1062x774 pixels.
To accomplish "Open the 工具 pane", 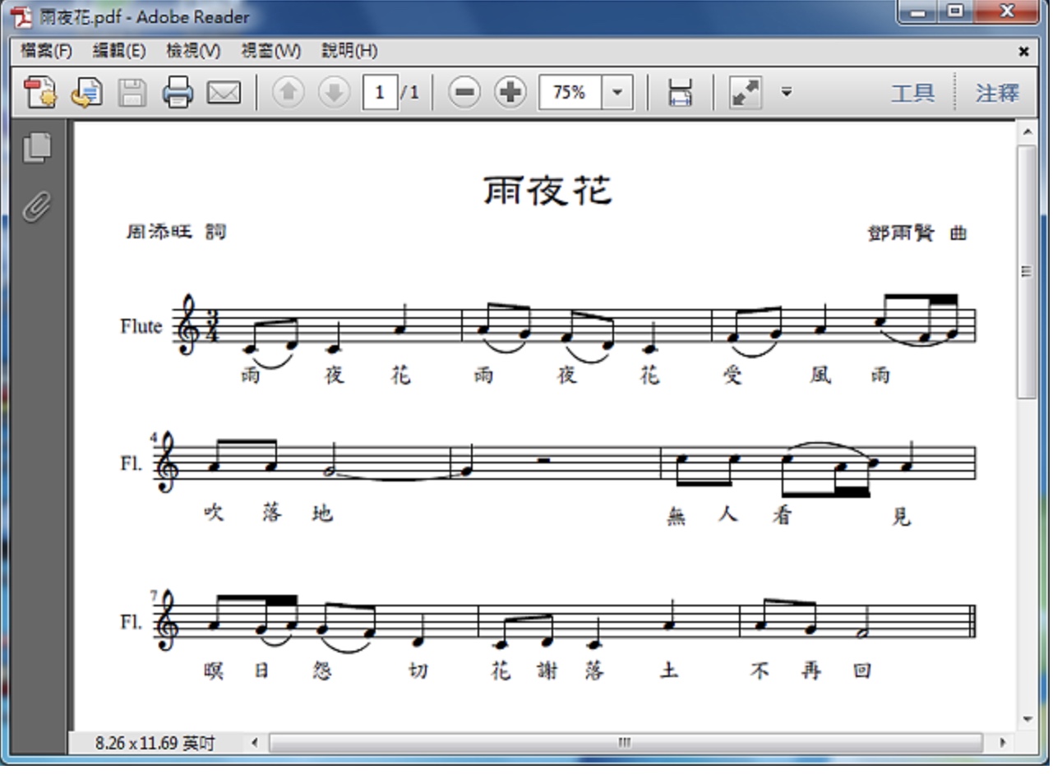I will (x=913, y=93).
